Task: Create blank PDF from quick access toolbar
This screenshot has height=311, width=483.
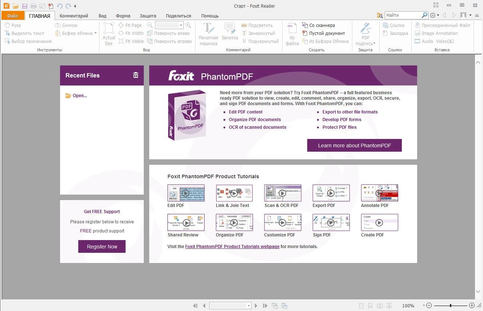Action: click(51, 6)
